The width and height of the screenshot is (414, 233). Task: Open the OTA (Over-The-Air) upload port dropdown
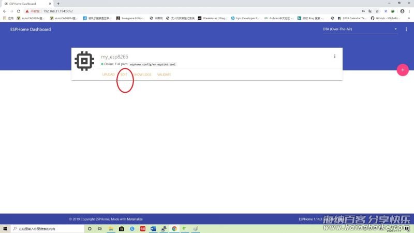coord(360,30)
